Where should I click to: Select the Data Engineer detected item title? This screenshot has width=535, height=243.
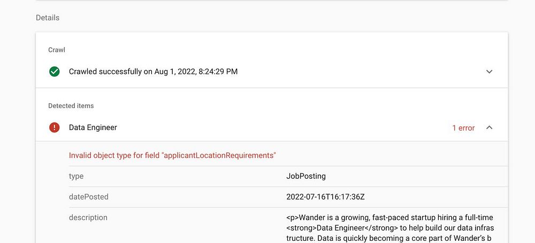[93, 127]
